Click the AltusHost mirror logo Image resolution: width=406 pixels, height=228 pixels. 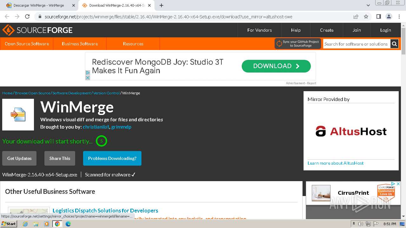click(x=351, y=131)
